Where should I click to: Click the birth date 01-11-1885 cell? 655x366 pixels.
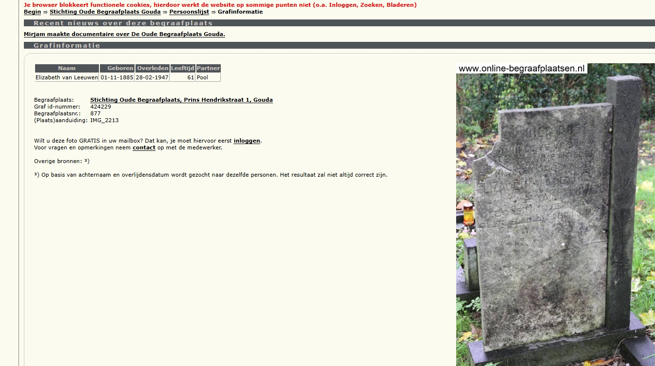click(117, 77)
